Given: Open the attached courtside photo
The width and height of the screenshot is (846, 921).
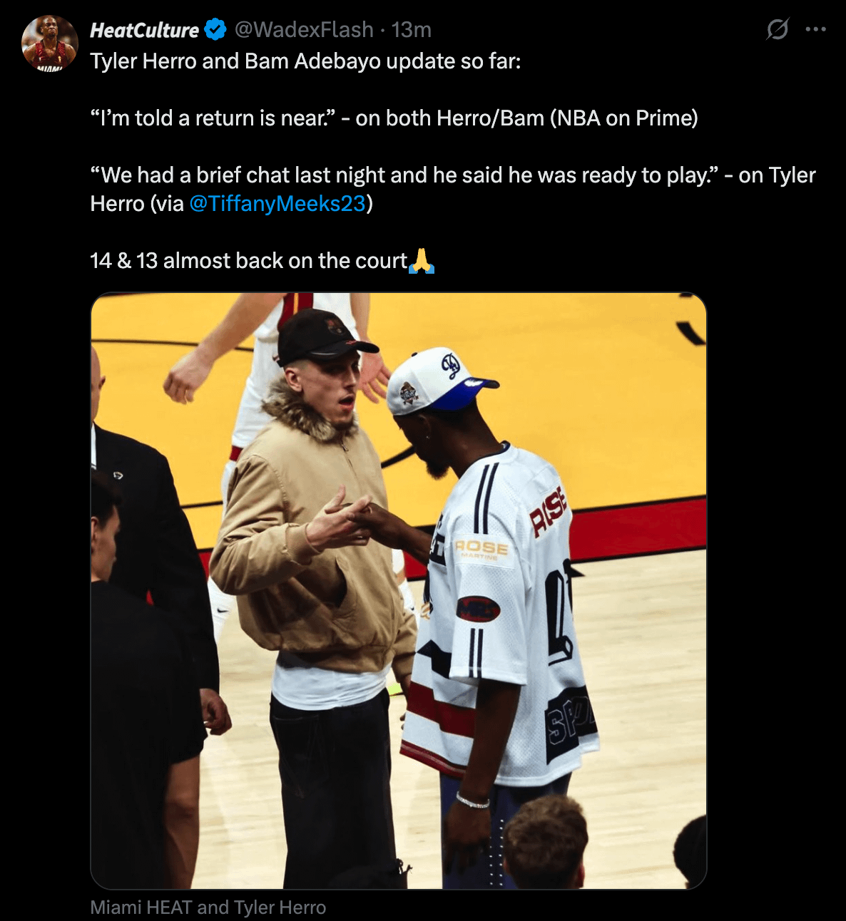Looking at the screenshot, I should coord(399,591).
